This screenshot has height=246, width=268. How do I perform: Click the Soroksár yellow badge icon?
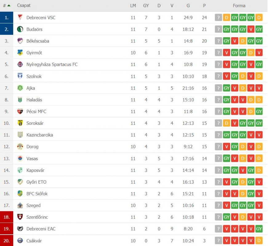coord(20,123)
